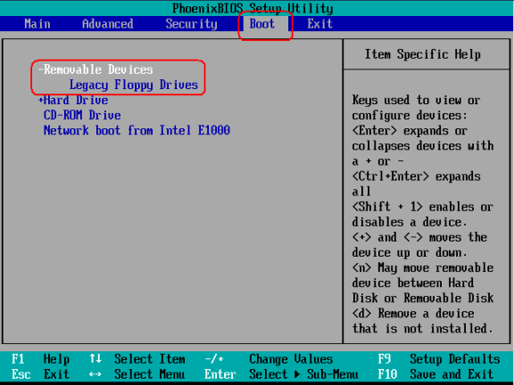The height and width of the screenshot is (385, 514).
Task: Click F10 Save and Exit in footer
Action: (435, 374)
